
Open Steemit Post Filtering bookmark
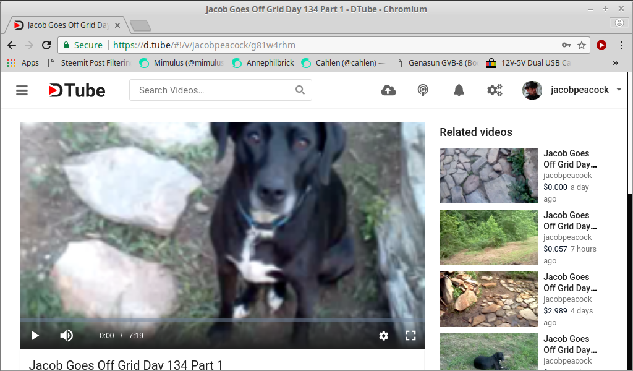[x=89, y=62]
